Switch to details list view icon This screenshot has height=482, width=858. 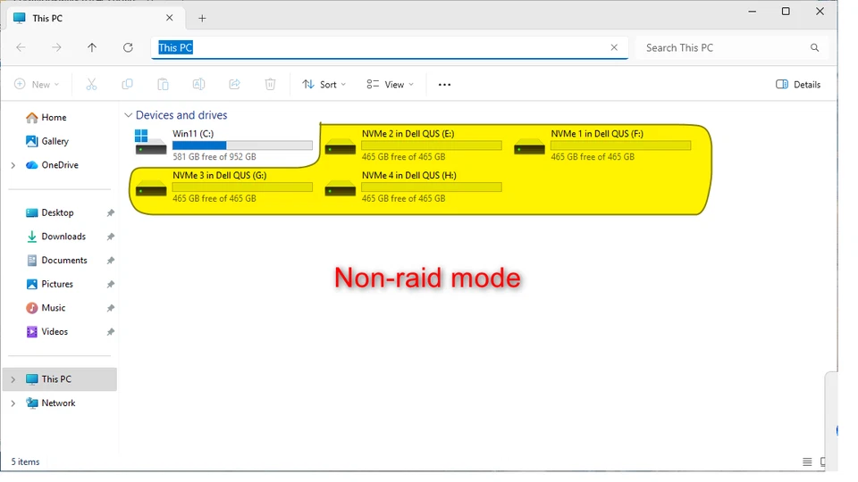click(807, 461)
